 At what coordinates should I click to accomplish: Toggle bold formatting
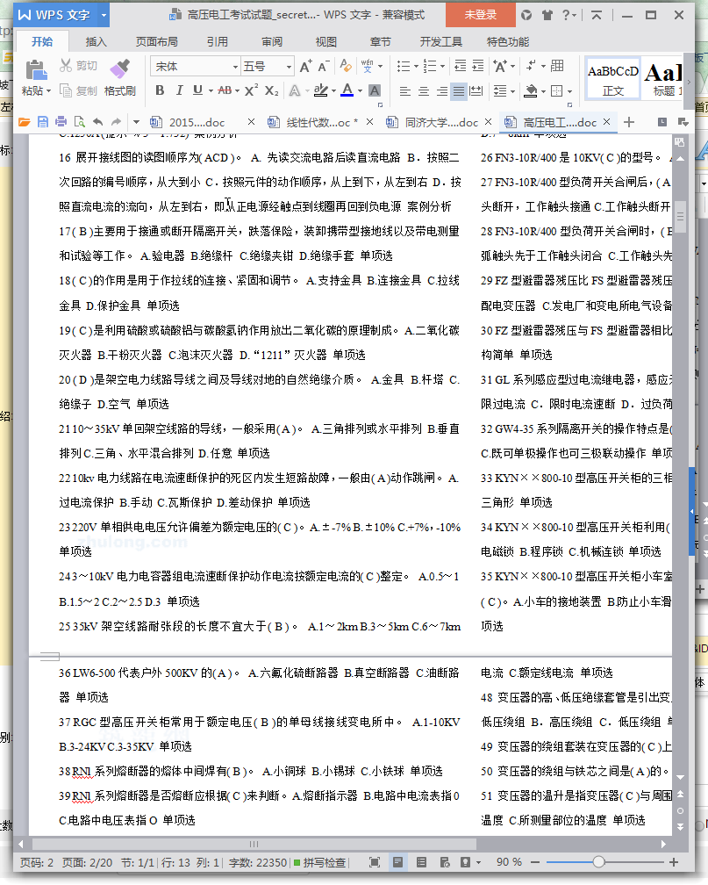pos(160,90)
